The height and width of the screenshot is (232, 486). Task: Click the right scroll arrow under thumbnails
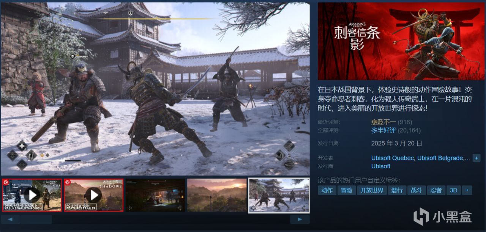tap(300, 219)
